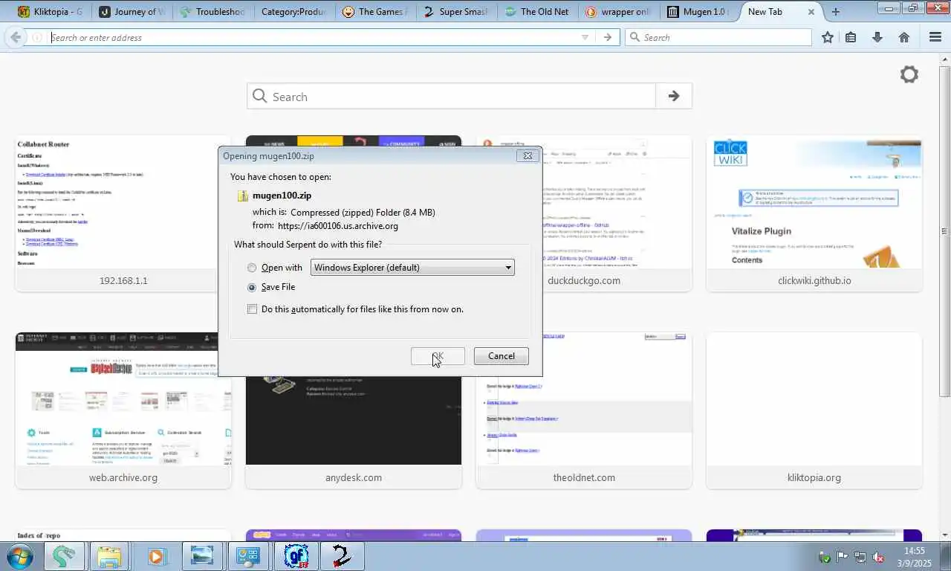Viewport: 951px width, 571px height.
Task: Click the browser back arrow button
Action: coord(16,37)
